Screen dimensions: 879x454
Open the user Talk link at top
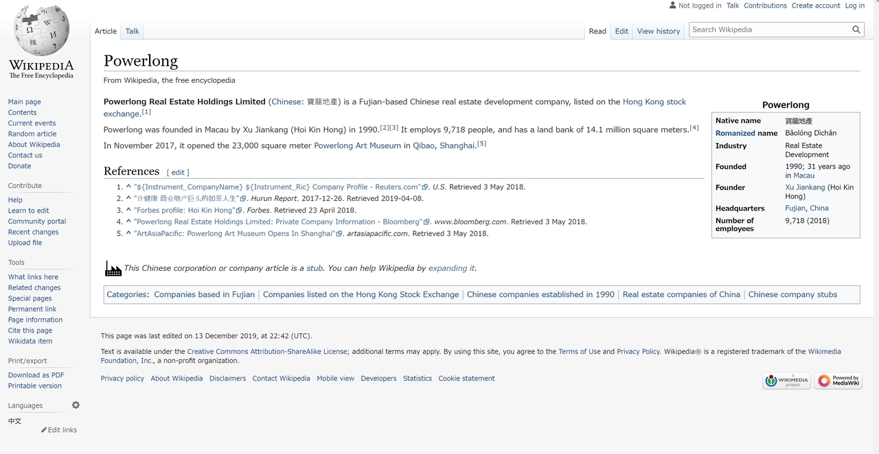[x=733, y=5]
